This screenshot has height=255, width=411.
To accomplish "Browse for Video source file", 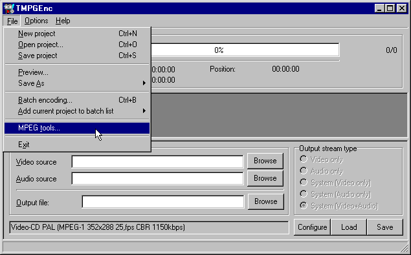I will click(265, 161).
